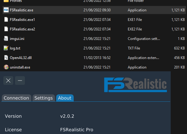The image size is (187, 134).
Task: Select the FSRealistic.exe2 file name
Action: [x=22, y=29]
